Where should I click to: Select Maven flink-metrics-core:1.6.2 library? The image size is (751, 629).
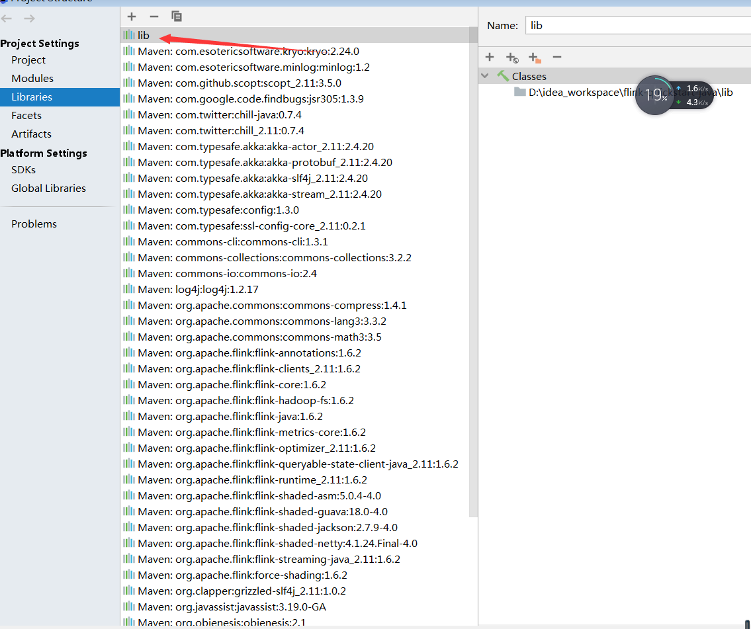click(294, 433)
